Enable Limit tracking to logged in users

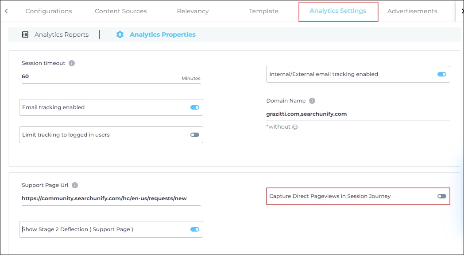click(194, 135)
